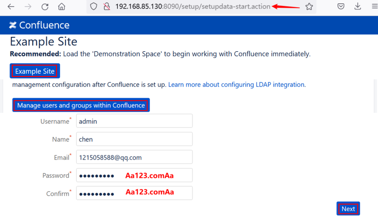
Task: Click the insecure connection padlock icon
Action: click(x=107, y=7)
